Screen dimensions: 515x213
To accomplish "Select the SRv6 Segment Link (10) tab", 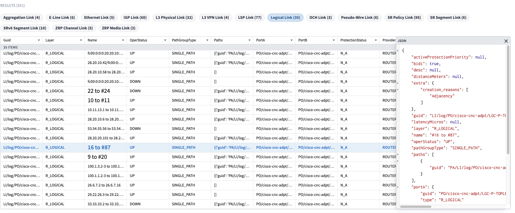I will point(25,28).
